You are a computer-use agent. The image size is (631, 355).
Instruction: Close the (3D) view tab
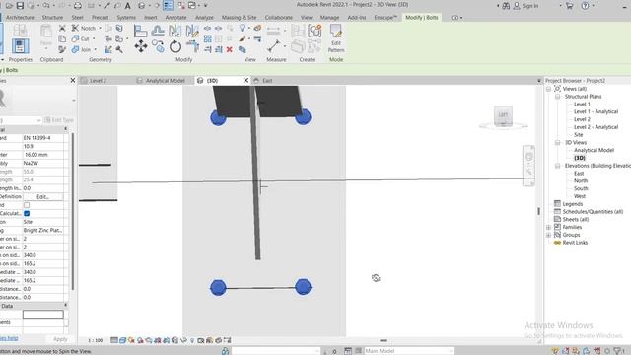[245, 81]
